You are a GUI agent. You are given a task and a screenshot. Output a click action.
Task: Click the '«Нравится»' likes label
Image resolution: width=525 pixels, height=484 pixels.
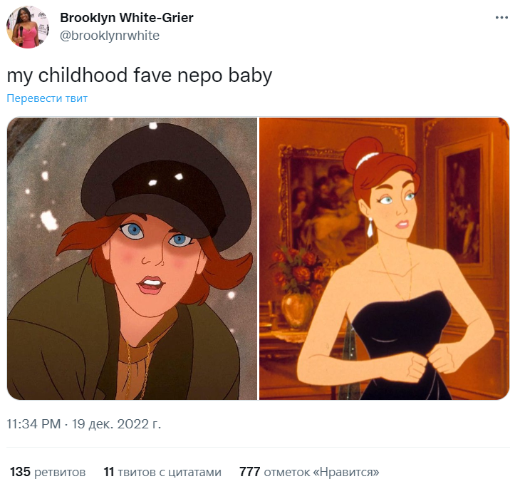coord(348,472)
